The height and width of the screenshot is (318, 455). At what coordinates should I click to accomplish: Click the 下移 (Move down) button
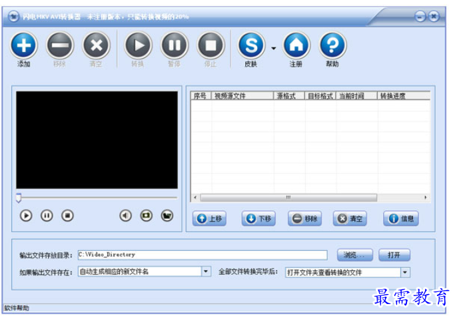point(258,219)
